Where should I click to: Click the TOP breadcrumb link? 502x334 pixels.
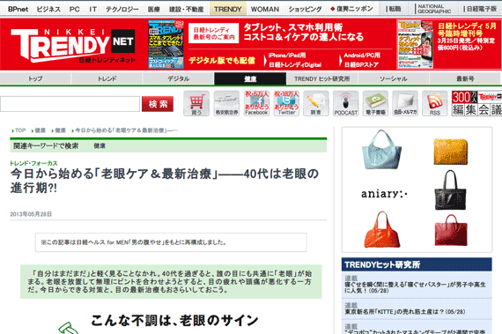[x=20, y=130]
